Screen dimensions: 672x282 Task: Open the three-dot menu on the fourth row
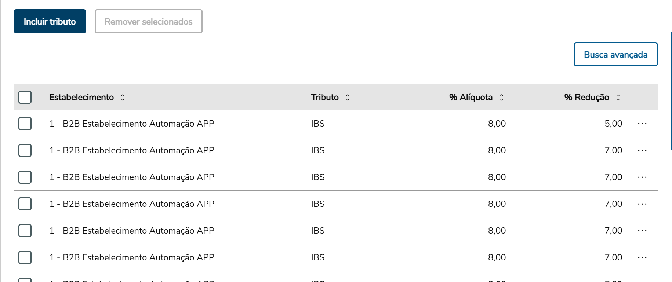click(642, 204)
